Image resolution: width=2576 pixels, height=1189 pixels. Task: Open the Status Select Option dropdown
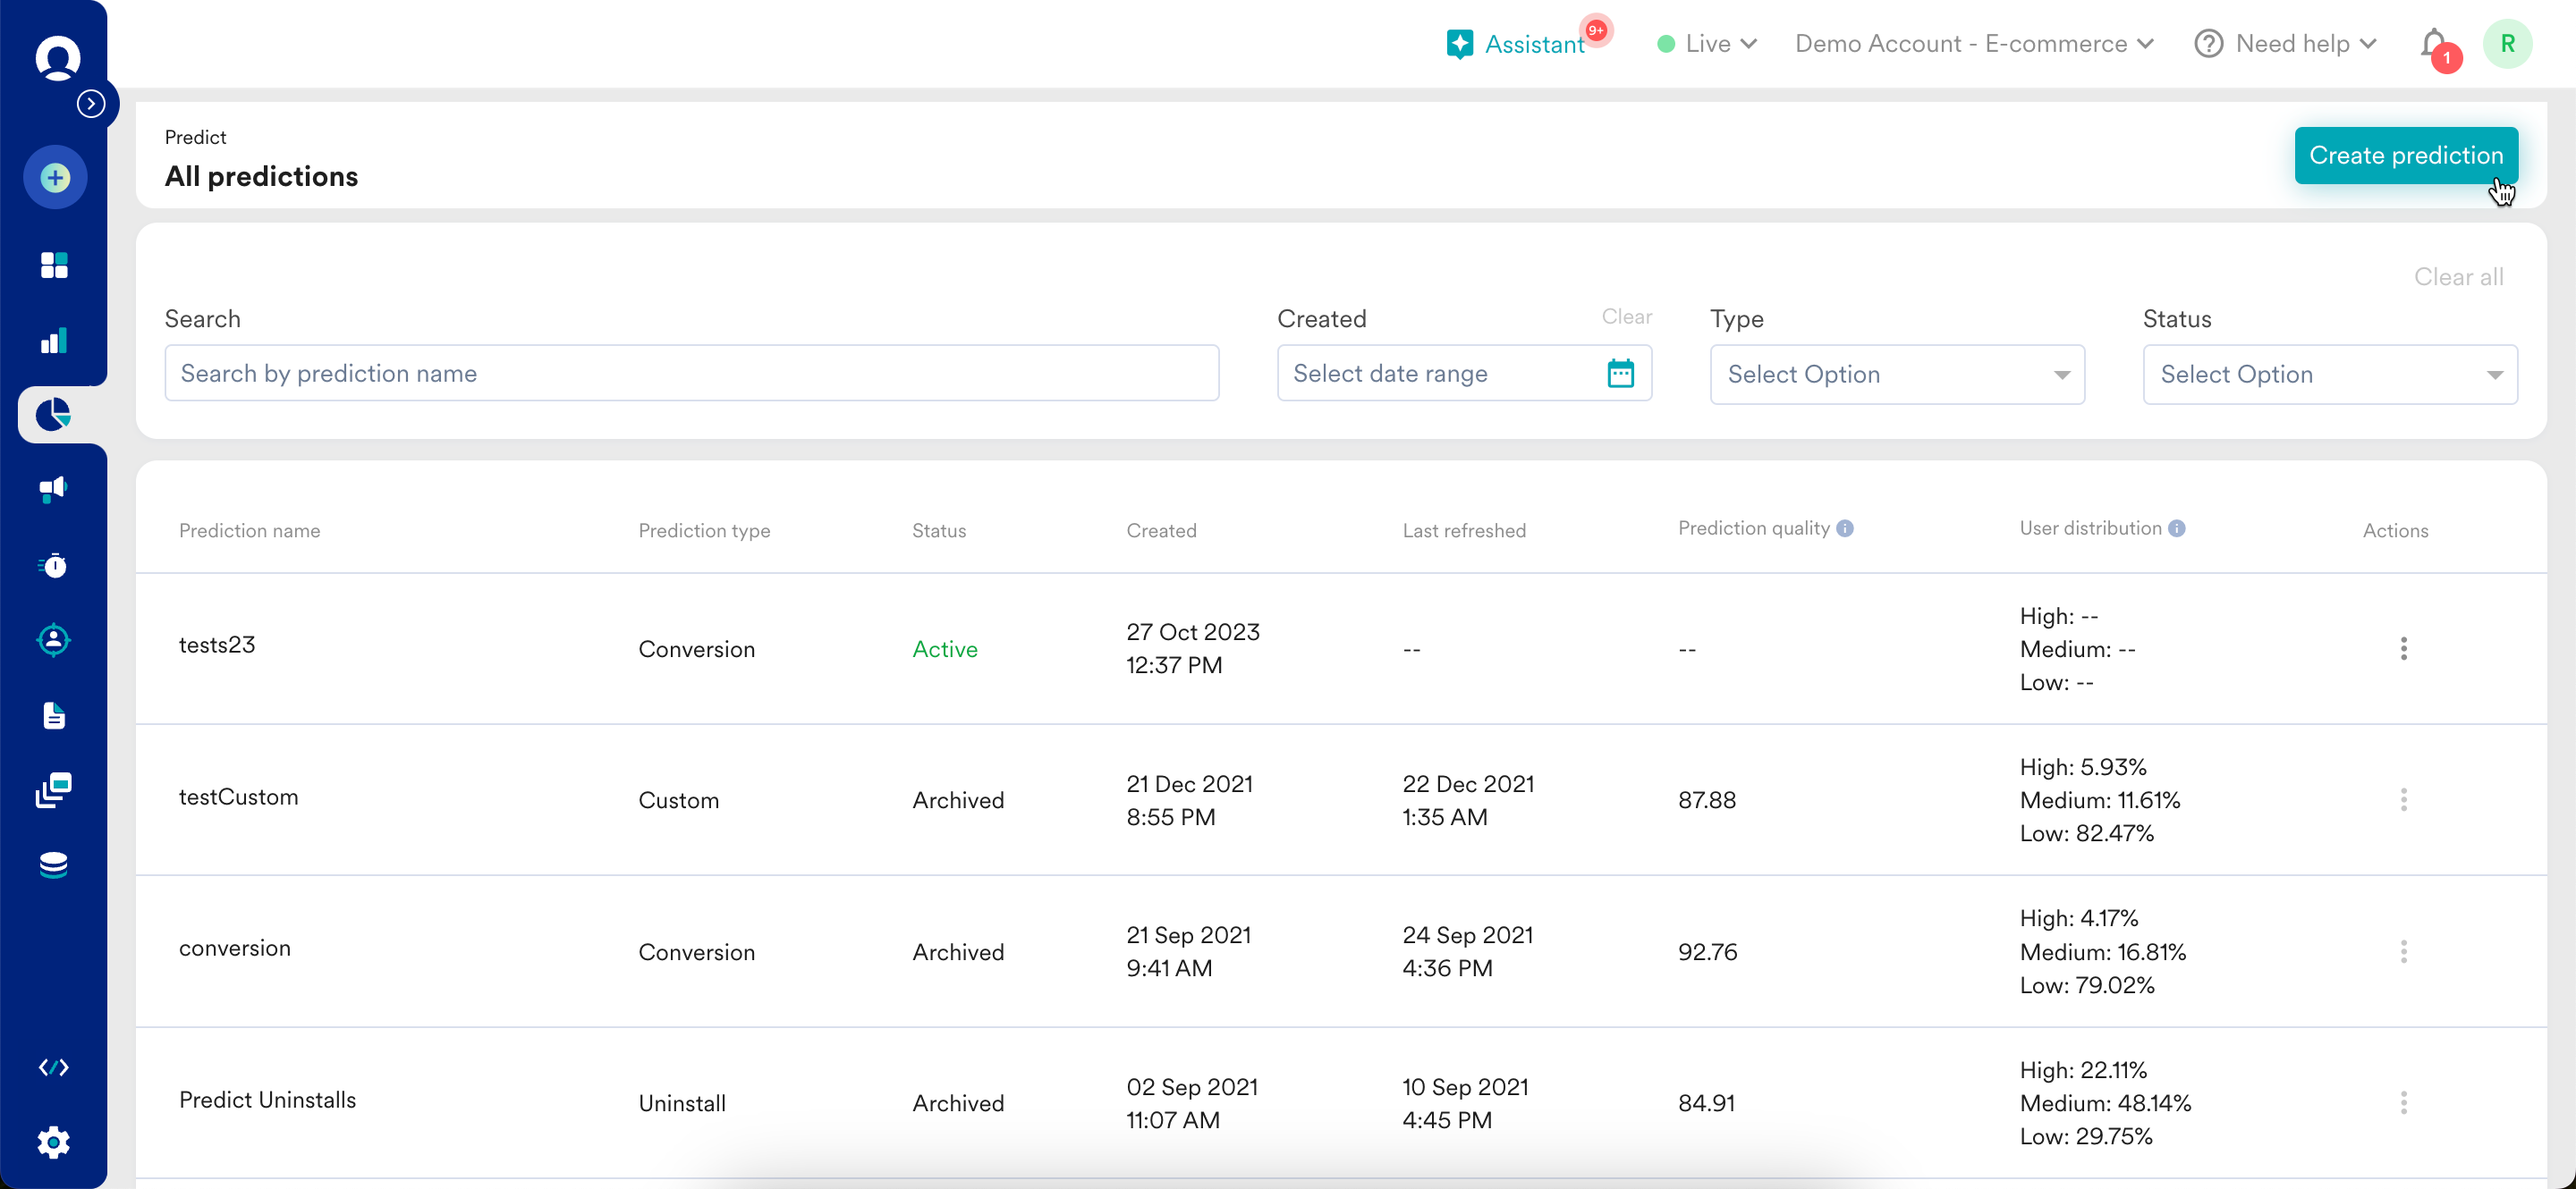pyautogui.click(x=2329, y=375)
